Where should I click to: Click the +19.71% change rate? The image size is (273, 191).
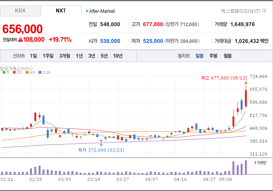60,39
